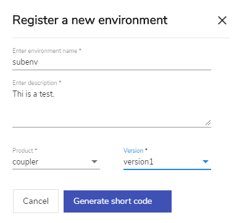Close the Register a new environment dialog

pyautogui.click(x=222, y=20)
